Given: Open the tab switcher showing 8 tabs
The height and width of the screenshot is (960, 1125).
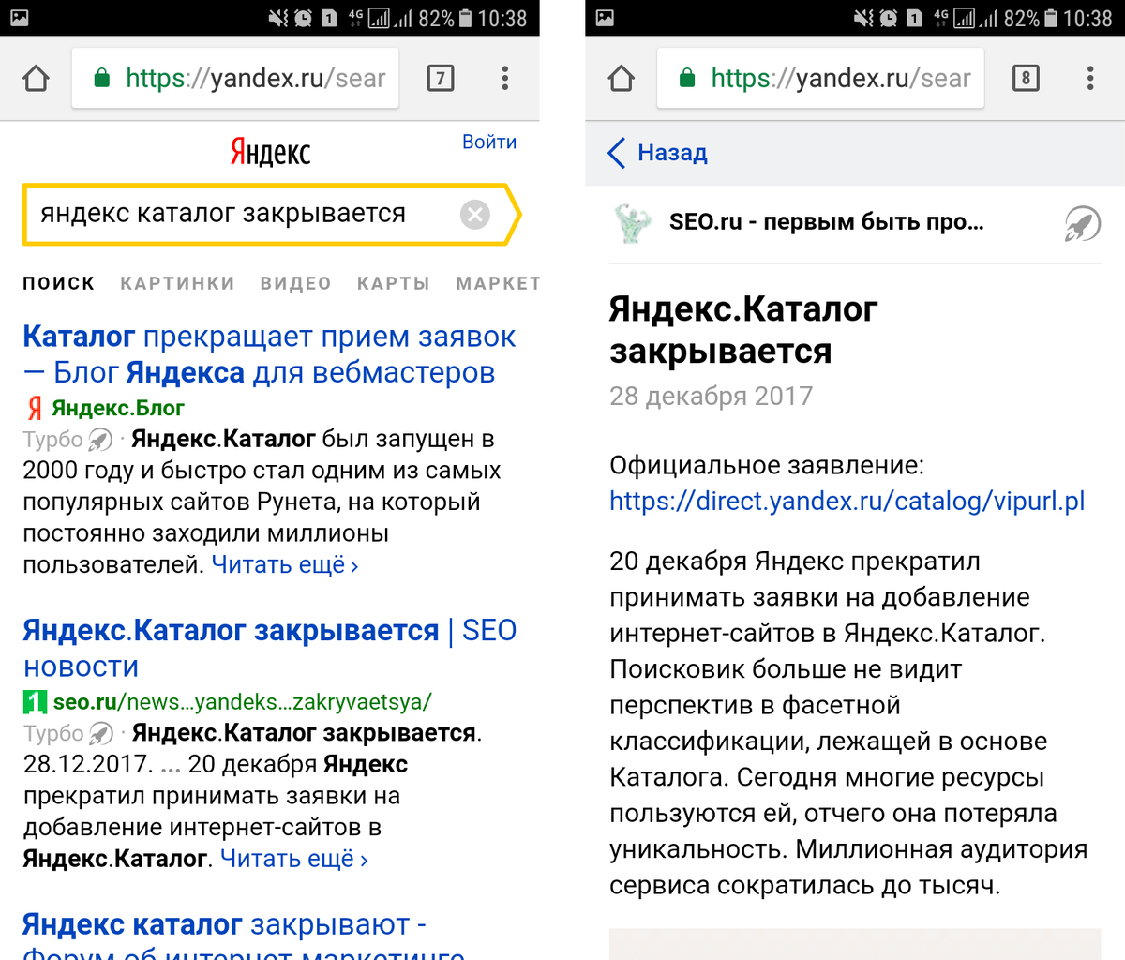Looking at the screenshot, I should 1026,79.
